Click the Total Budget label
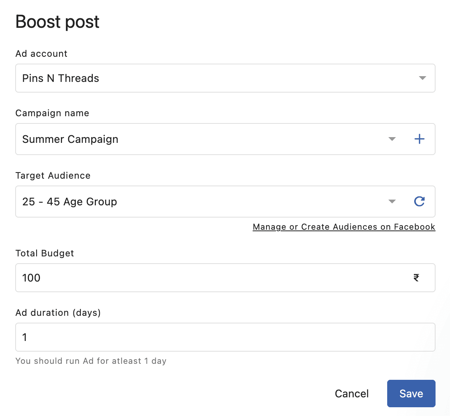Image resolution: width=450 pixels, height=416 pixels. (45, 253)
